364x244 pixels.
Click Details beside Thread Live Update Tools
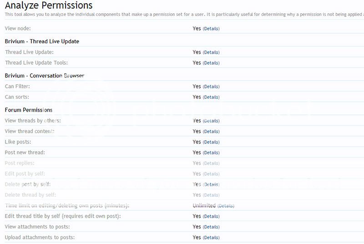coord(211,63)
